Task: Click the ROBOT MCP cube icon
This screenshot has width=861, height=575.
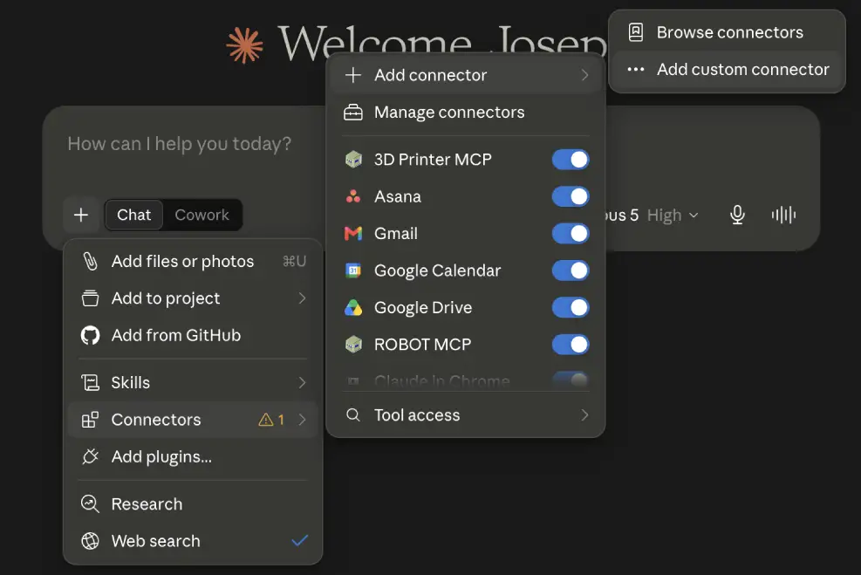Action: [x=353, y=345]
